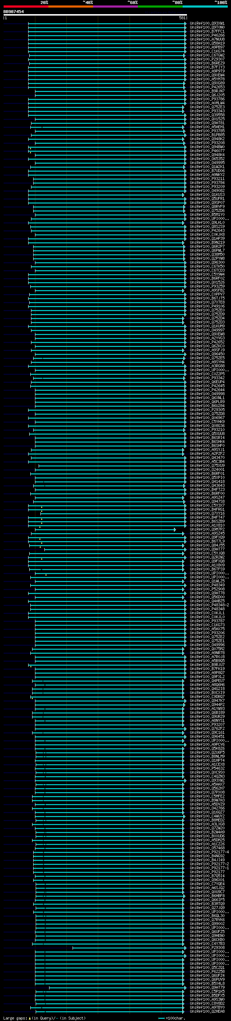Click the UniRef100_P48348-2 label

209,605
